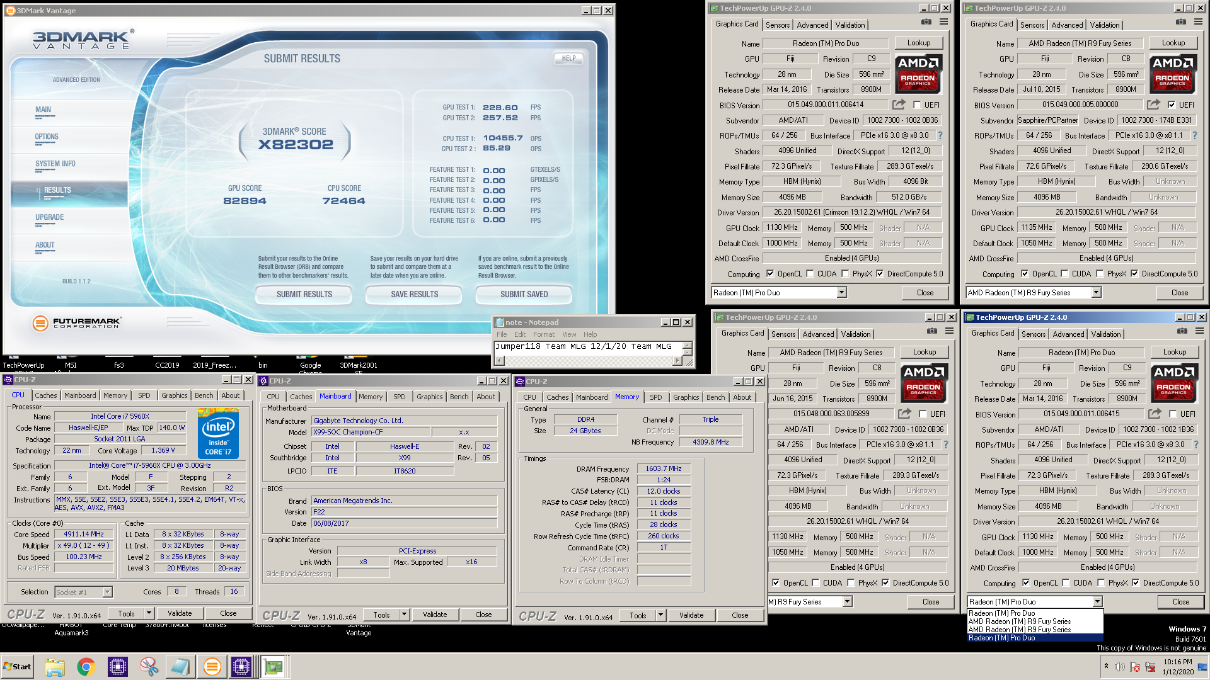Open Snipping Tool scissors icon on taskbar
This screenshot has width=1210, height=680.
[x=149, y=667]
